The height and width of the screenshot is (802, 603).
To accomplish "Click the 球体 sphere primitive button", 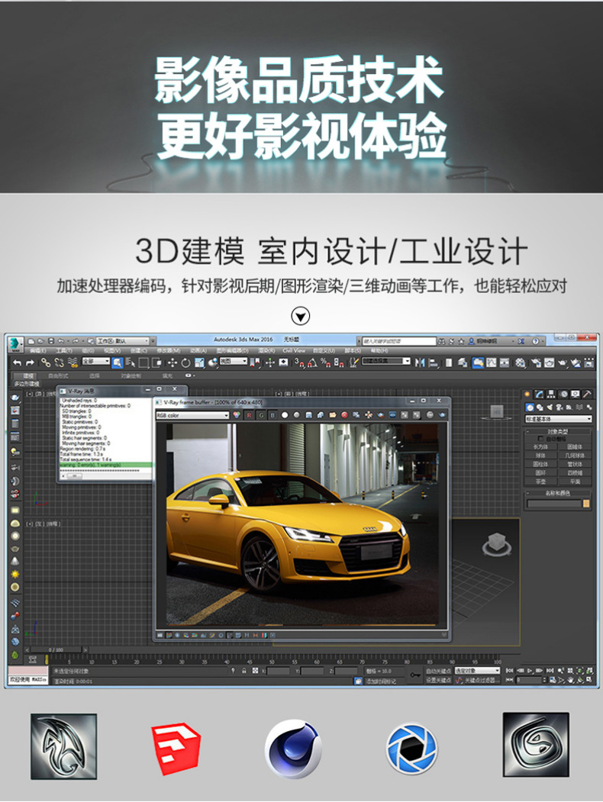I will 540,456.
